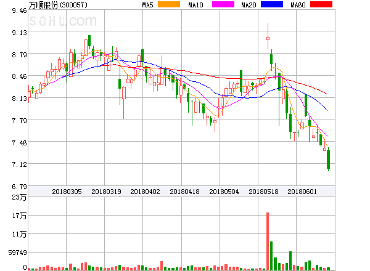Viewport: 370px width, 271px height.
Task: Click the red MA60 legend swatch
Action: (321, 4)
